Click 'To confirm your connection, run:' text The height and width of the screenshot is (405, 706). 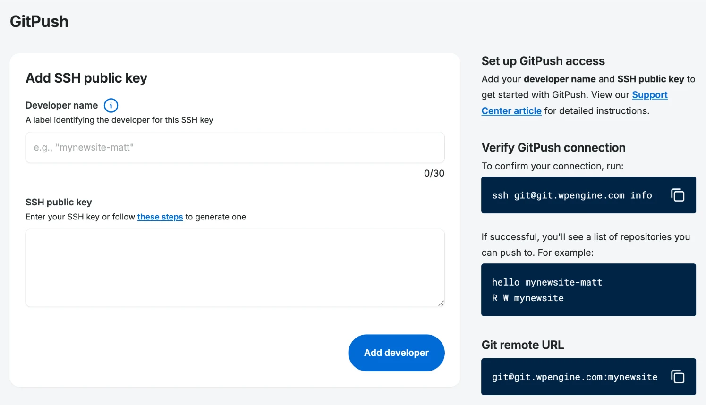(553, 166)
